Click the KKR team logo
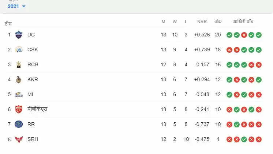This screenshot has height=154, width=273. pos(19,80)
